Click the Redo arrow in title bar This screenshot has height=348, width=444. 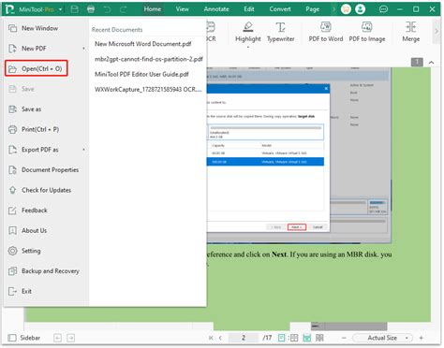124,9
